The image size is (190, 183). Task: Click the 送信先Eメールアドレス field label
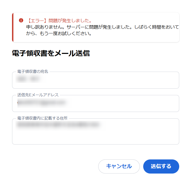38,95
